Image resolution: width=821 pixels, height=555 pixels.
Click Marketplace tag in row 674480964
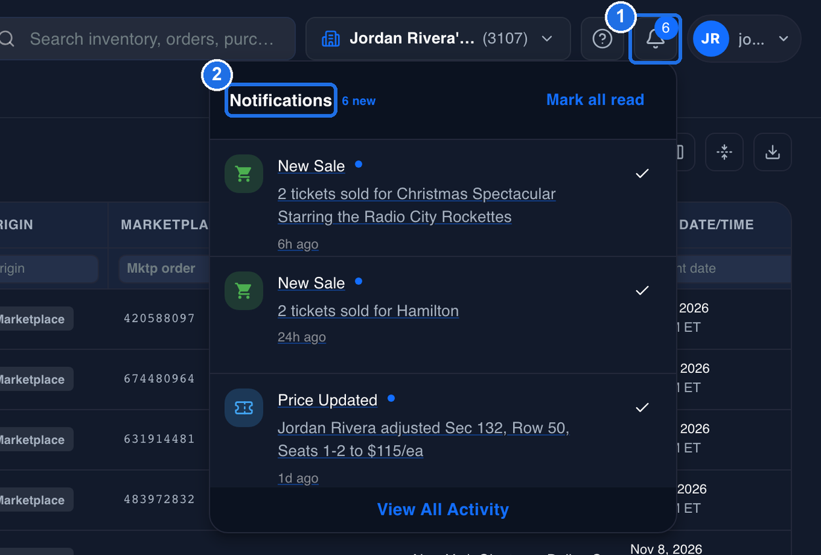(x=36, y=379)
